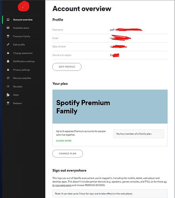Click the EDIT PROFILE button

point(67,67)
